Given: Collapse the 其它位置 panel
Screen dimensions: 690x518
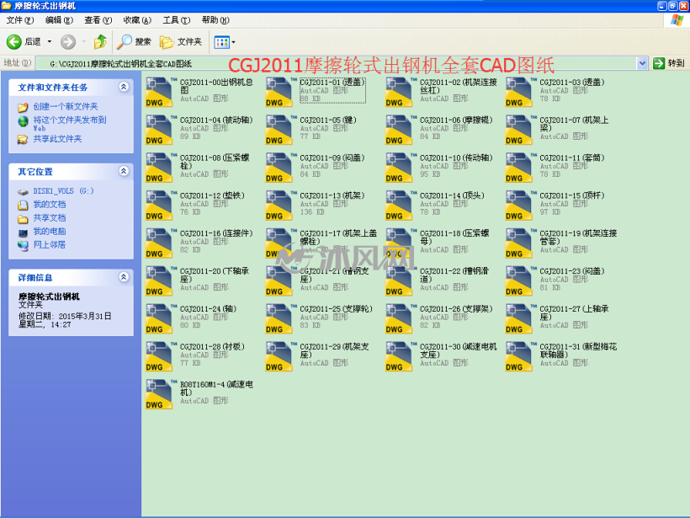Looking at the screenshot, I should (124, 171).
